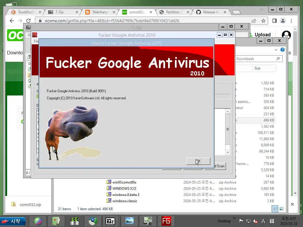Select the win95comctlfix zip file
Viewport: 303px width, 227px height.
click(124, 182)
